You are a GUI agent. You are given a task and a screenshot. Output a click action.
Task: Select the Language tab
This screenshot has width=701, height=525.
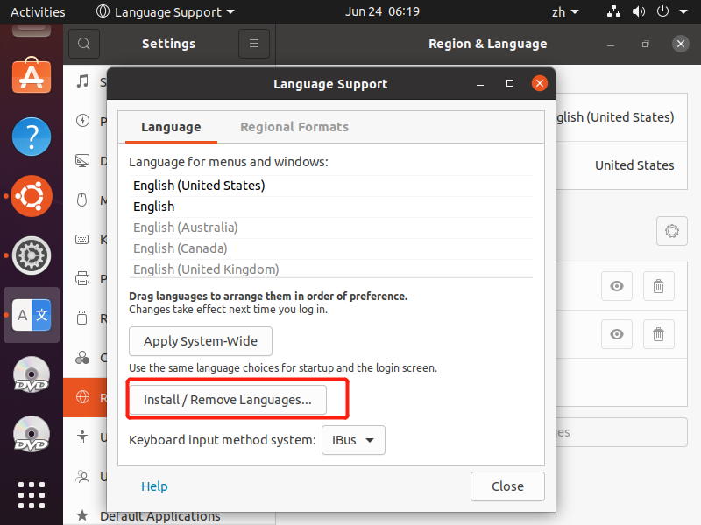[x=171, y=127]
